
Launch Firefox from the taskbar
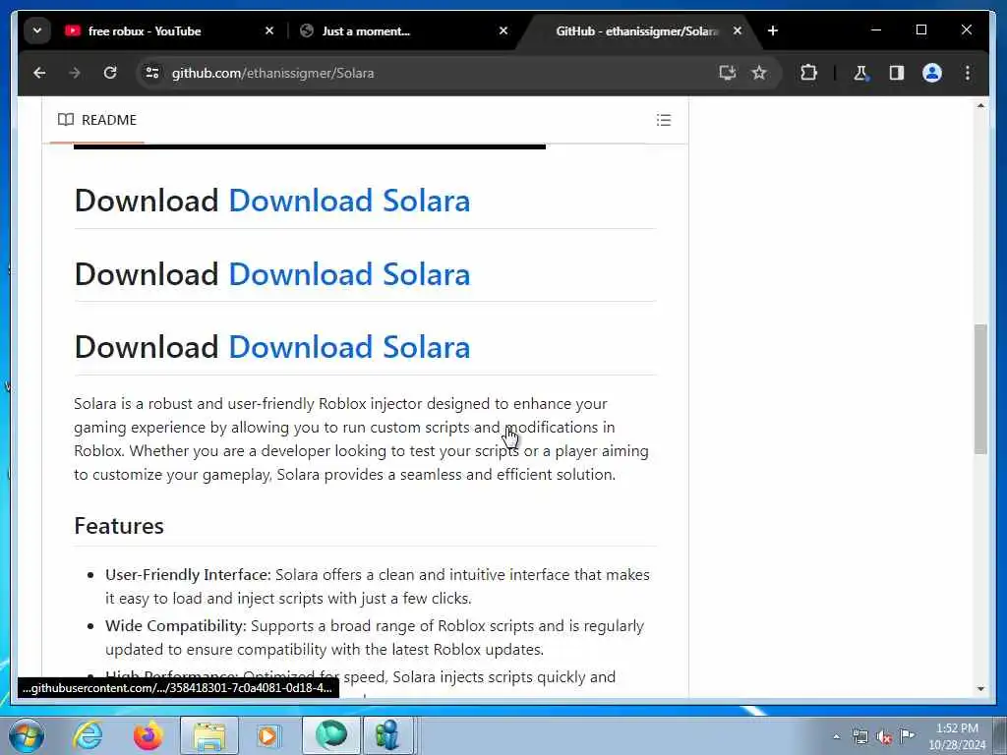(x=148, y=735)
